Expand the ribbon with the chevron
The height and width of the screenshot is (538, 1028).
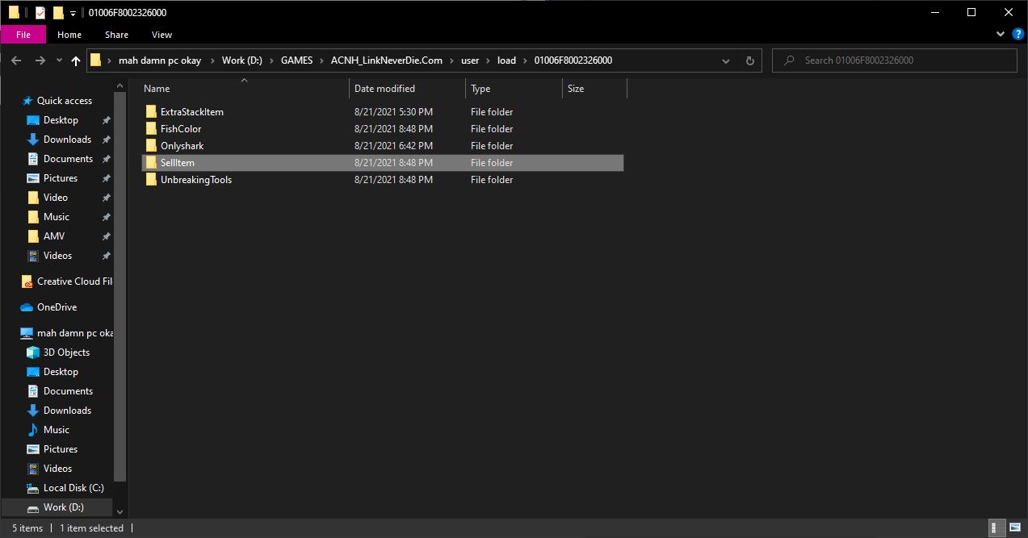(1001, 35)
